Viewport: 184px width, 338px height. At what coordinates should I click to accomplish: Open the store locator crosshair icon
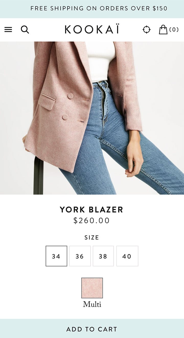point(147,30)
